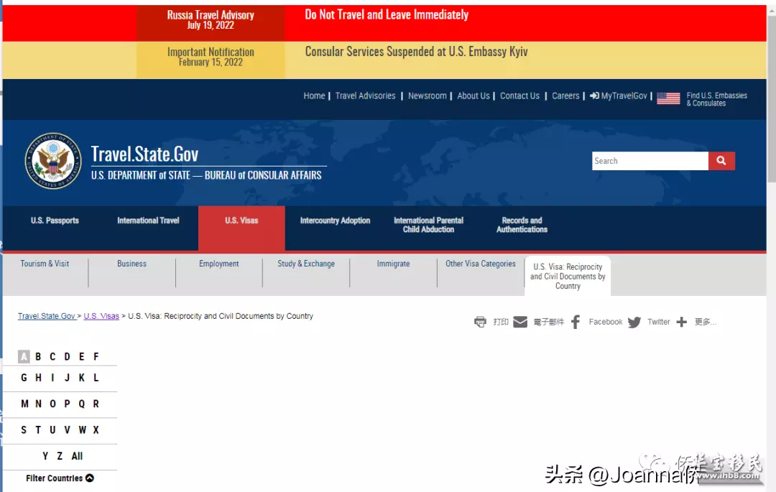Open the Intercountry Adoption menu
Screen dimensions: 776x492
pos(335,221)
